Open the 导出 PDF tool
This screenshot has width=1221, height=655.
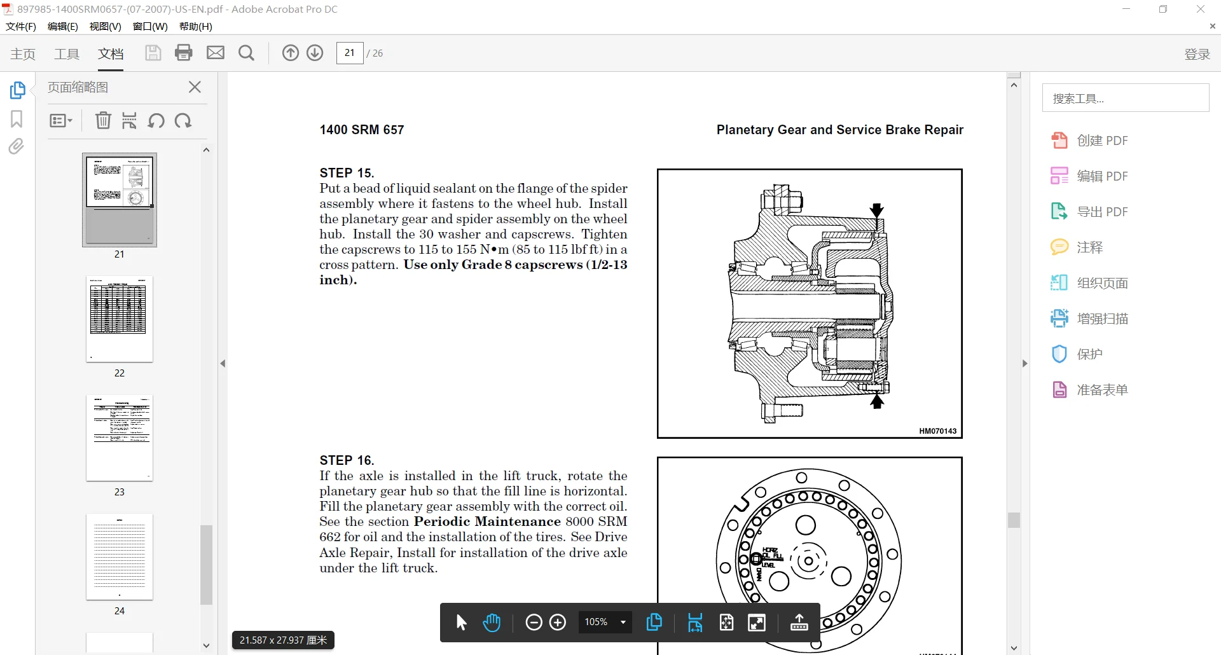(1089, 212)
